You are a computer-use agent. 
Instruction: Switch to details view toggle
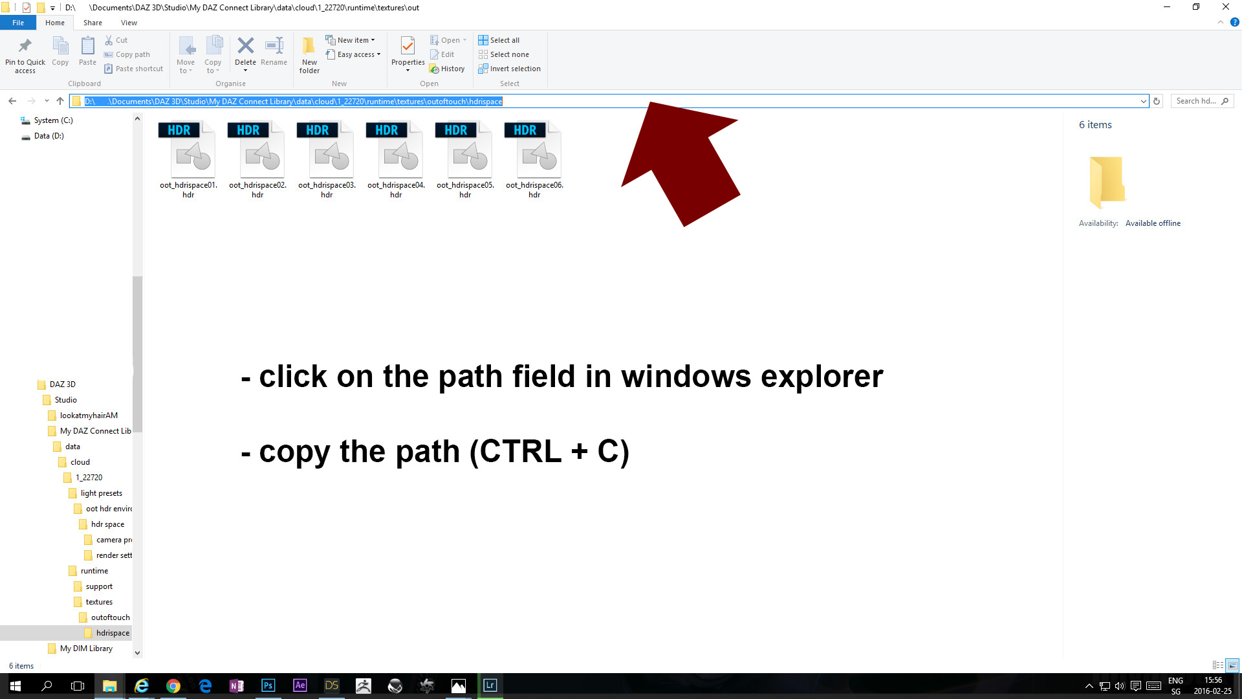[x=1217, y=665]
